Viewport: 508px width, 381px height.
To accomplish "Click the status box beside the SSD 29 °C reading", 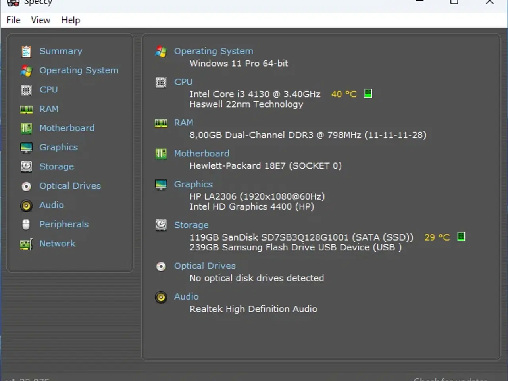I will click(461, 237).
